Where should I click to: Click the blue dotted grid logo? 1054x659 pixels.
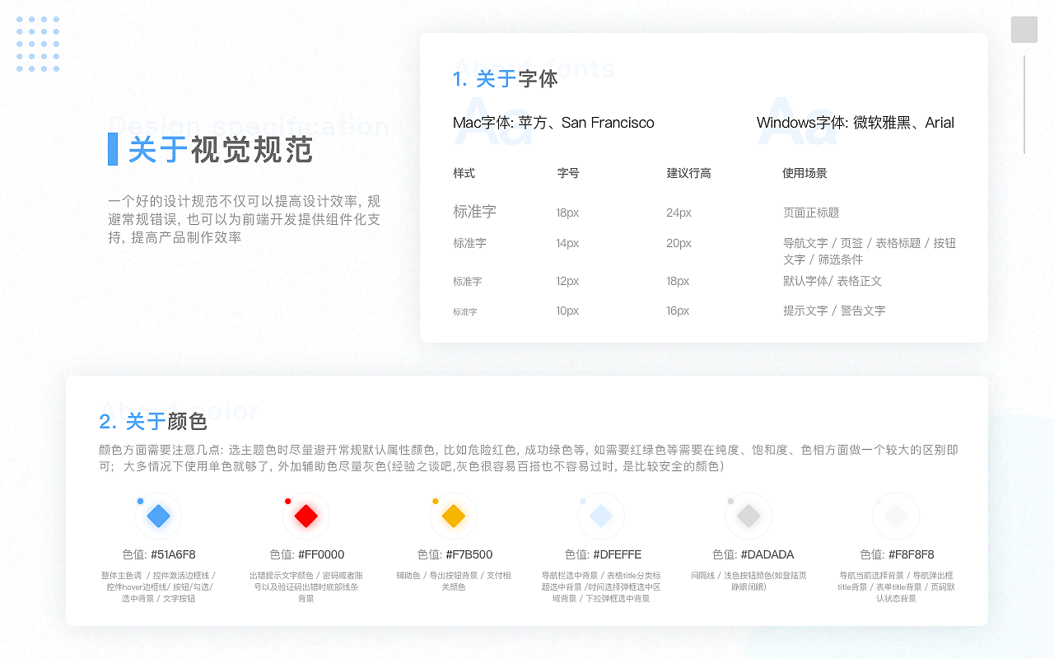point(37,44)
